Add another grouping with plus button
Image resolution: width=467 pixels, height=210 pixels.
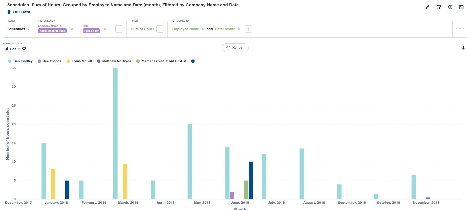point(248,29)
